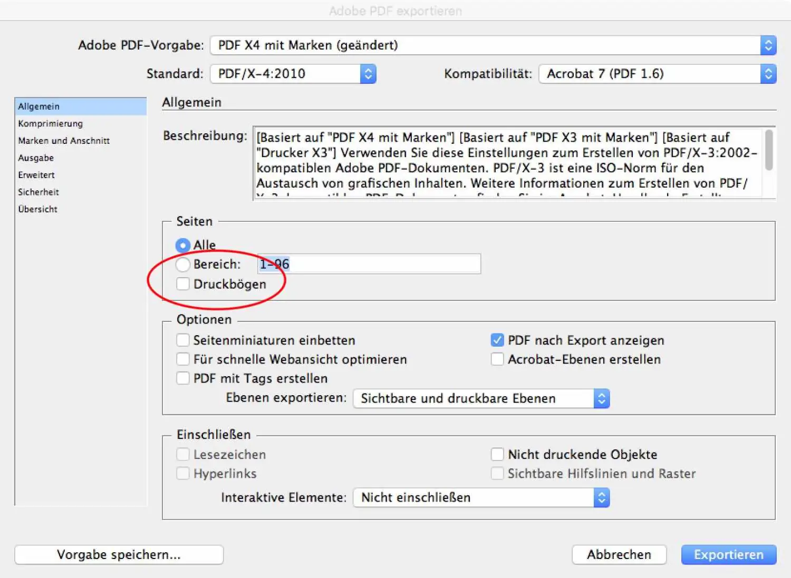Select the Bereich radio button

tap(182, 264)
